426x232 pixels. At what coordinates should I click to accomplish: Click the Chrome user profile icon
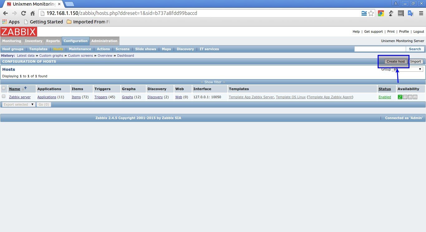point(396,3)
